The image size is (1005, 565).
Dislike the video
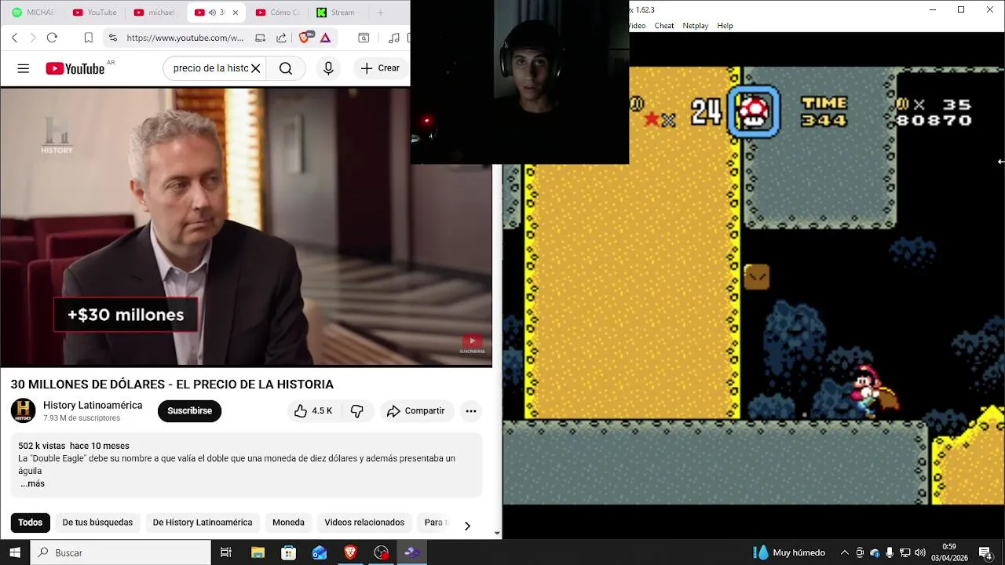tap(357, 410)
